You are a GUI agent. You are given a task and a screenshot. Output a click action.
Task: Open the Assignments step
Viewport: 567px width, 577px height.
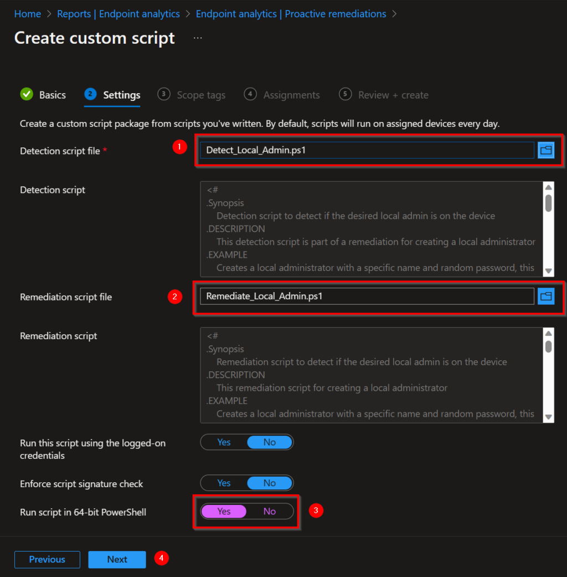click(x=290, y=95)
